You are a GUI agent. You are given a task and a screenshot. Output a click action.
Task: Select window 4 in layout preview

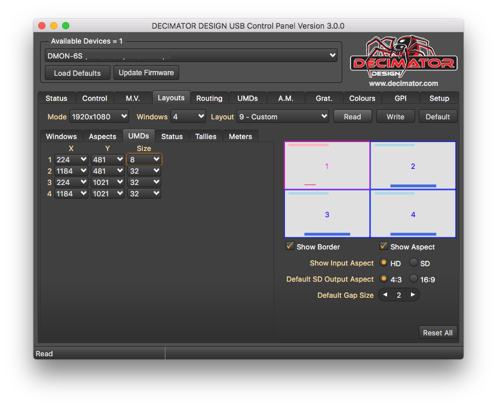(413, 214)
